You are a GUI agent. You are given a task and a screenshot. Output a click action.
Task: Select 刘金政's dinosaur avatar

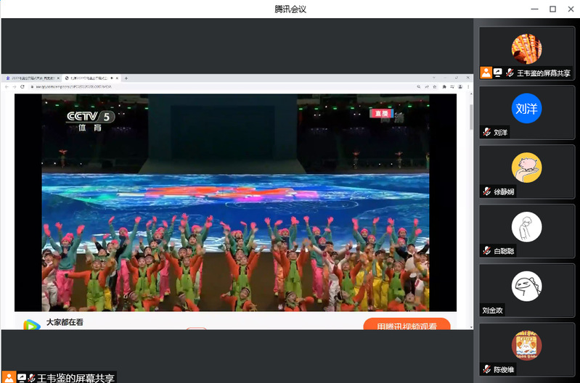pyautogui.click(x=526, y=286)
